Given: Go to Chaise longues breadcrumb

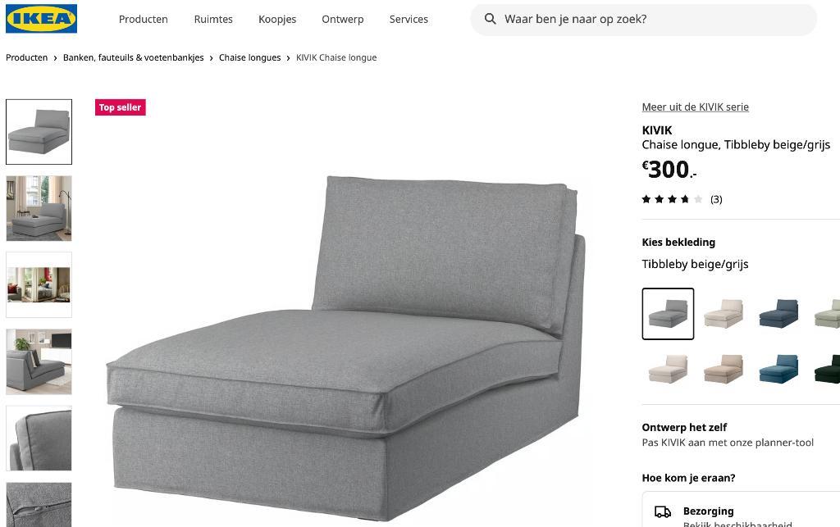Looking at the screenshot, I should tap(249, 58).
